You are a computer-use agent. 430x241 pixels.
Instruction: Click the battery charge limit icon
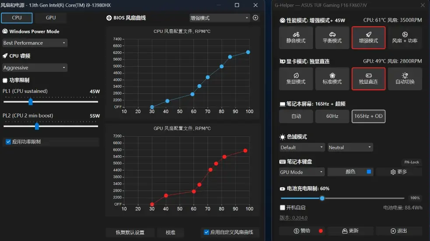coord(282,188)
